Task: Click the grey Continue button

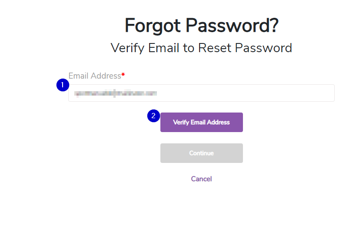Action: pyautogui.click(x=201, y=153)
